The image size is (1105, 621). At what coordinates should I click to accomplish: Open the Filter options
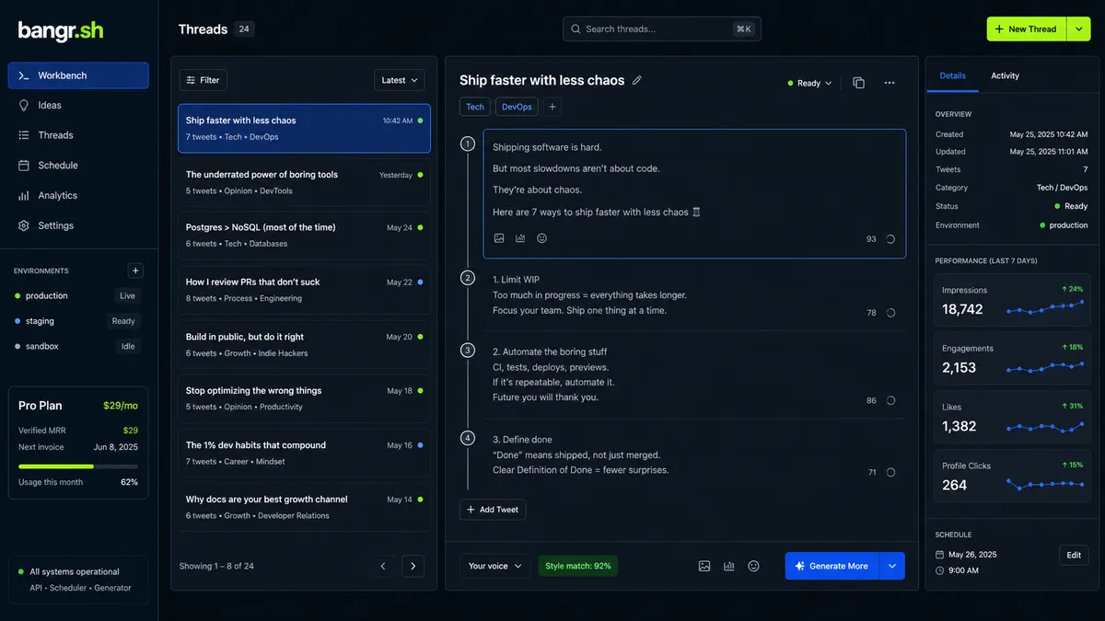click(x=203, y=80)
